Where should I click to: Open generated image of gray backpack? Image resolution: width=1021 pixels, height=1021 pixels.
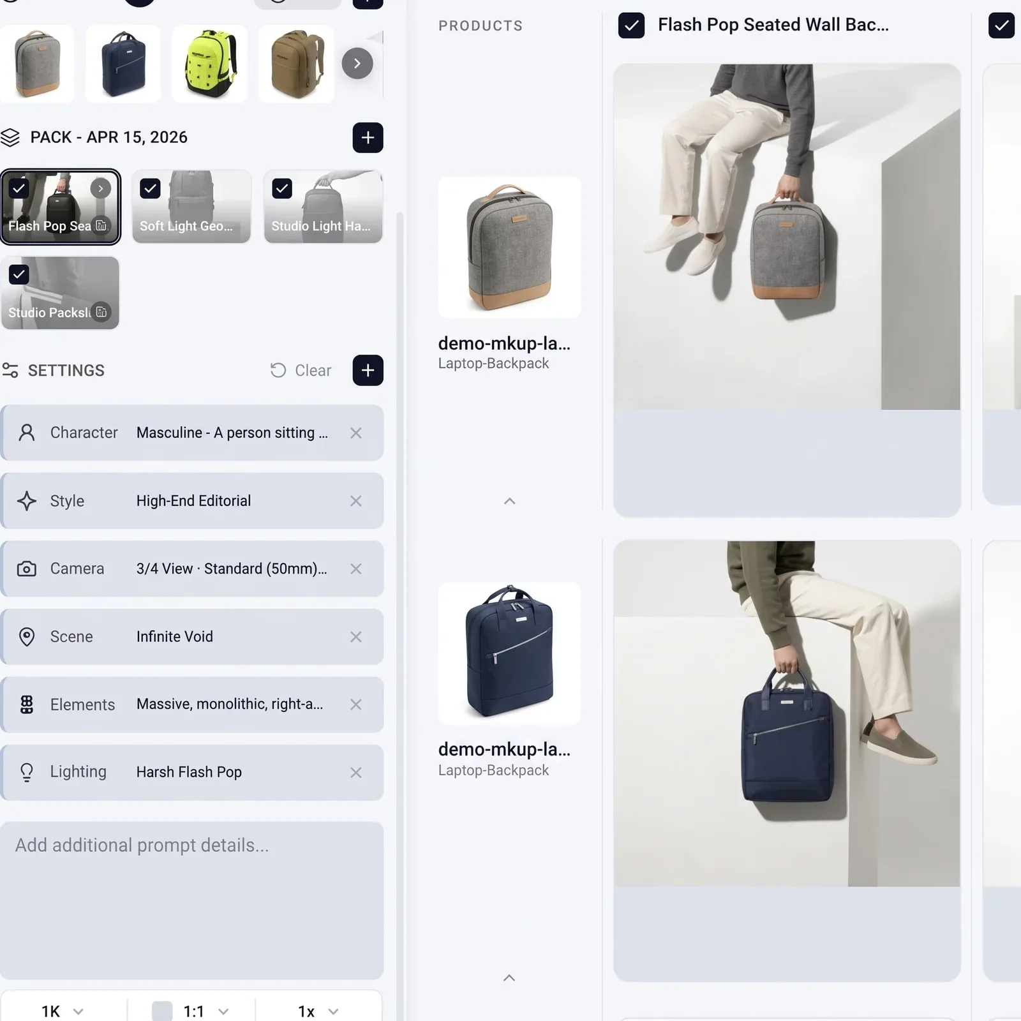pos(787,237)
